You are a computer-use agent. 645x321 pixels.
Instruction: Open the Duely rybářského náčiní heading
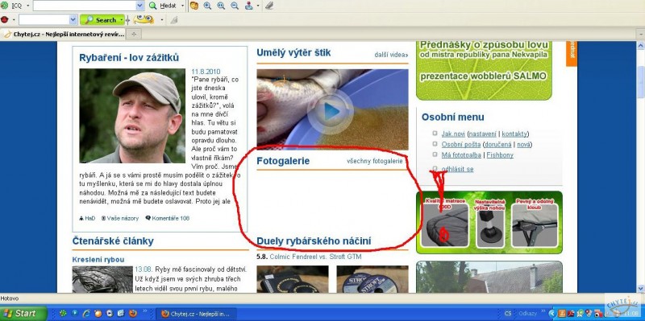(x=314, y=241)
